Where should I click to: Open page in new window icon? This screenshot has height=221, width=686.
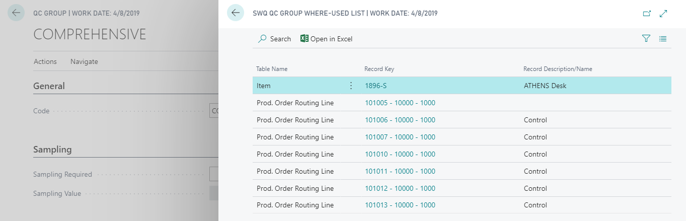point(647,14)
